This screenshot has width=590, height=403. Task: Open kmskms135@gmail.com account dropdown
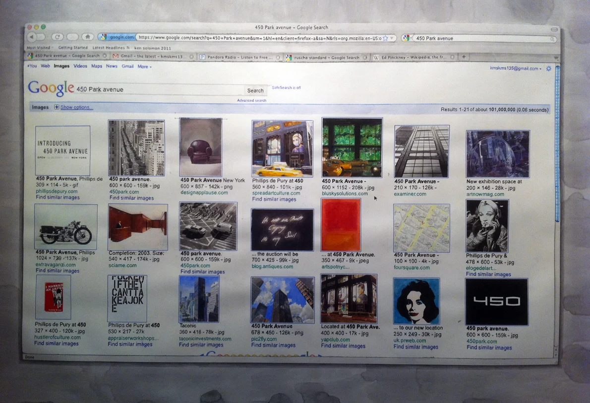[x=516, y=68]
